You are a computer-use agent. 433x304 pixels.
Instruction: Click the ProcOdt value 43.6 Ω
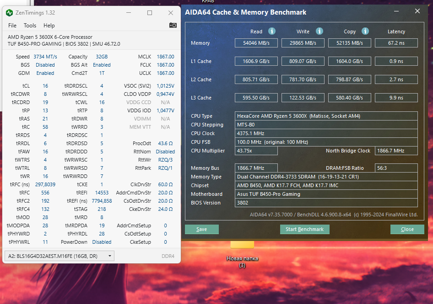click(165, 143)
